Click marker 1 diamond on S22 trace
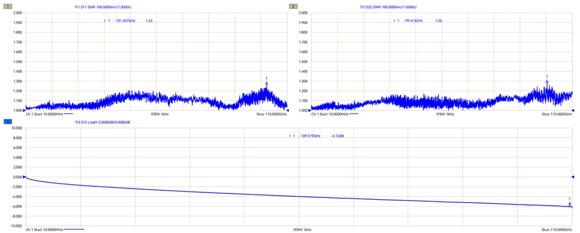This screenshot has width=580, height=233. tap(547, 82)
